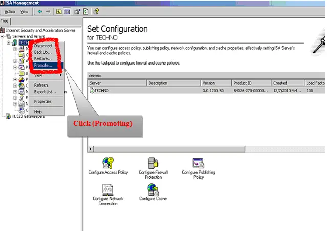Image resolution: width=327 pixels, height=234 pixels.
Task: Click the Configure Firewall Protection icon
Action: pyautogui.click(x=153, y=163)
